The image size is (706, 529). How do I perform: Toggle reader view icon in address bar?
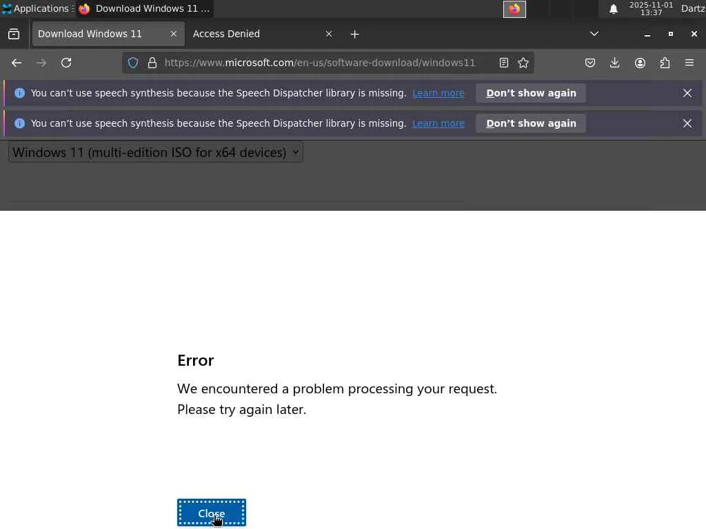coord(504,63)
